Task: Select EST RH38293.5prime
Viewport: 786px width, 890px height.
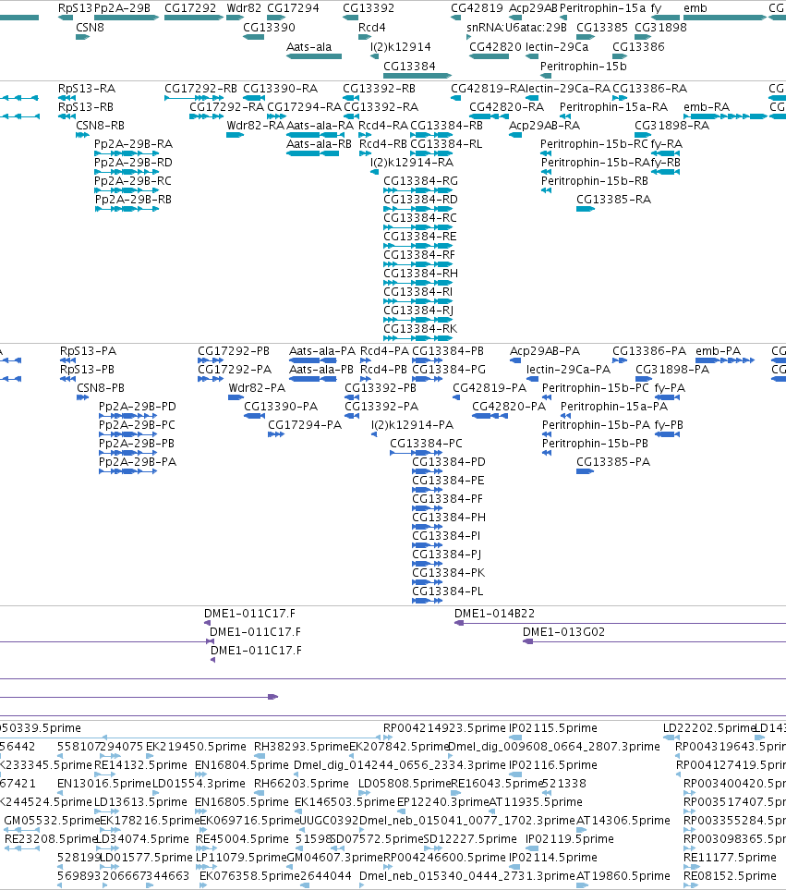Action: coord(301,747)
